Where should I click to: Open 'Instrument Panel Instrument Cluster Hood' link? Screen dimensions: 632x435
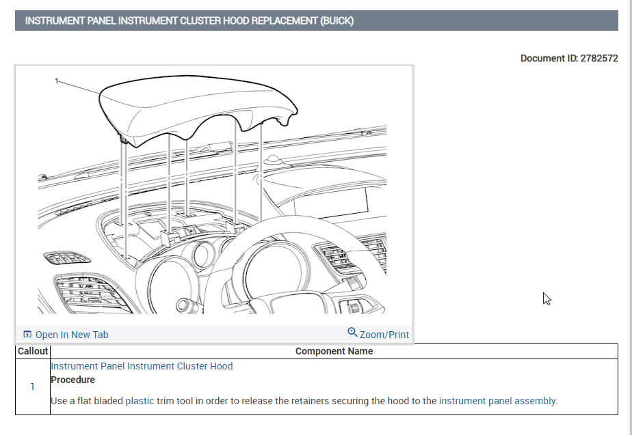tap(142, 366)
